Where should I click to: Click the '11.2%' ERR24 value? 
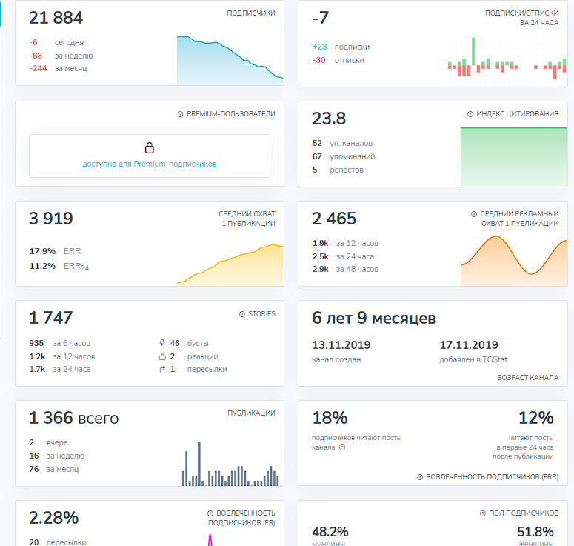coord(42,266)
